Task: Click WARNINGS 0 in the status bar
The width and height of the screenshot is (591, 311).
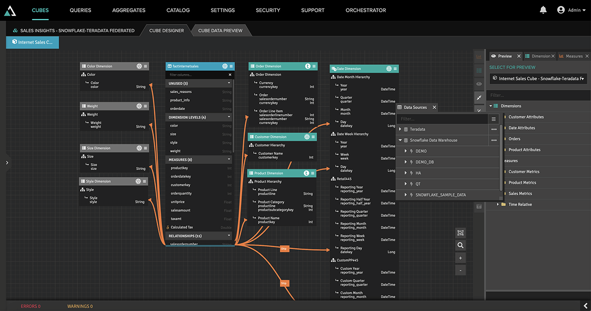Action: click(80, 306)
